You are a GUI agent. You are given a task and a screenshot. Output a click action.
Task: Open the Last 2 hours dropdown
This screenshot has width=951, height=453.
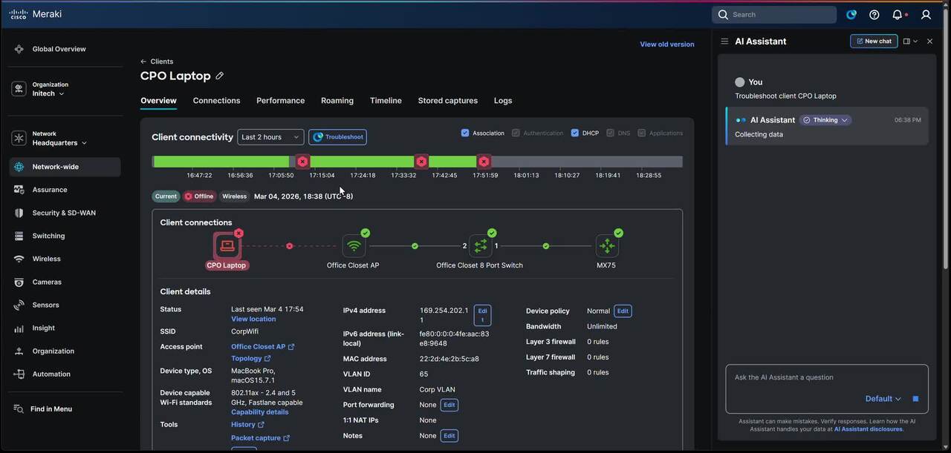tap(270, 137)
